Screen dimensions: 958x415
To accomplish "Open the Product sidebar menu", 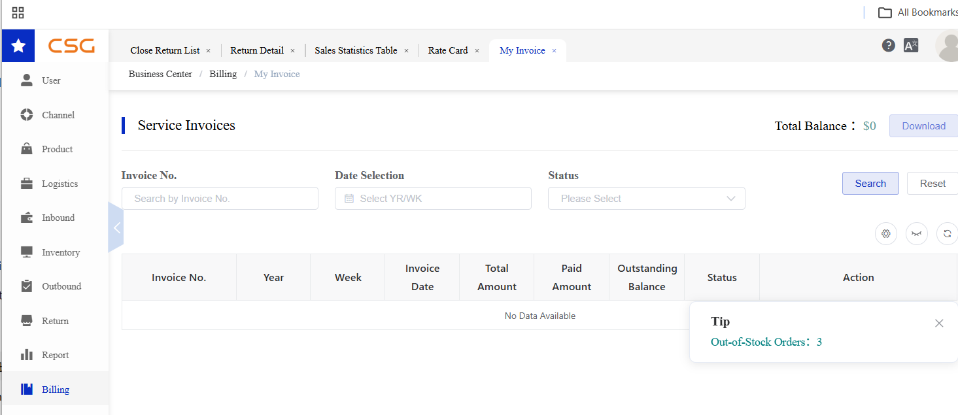I will point(55,149).
